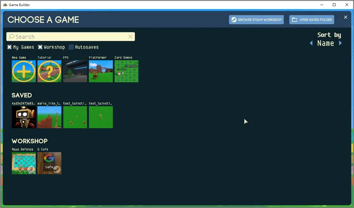This screenshot has height=208, width=354.
Task: Open the G Cafe workshop game
Action: coord(49,163)
